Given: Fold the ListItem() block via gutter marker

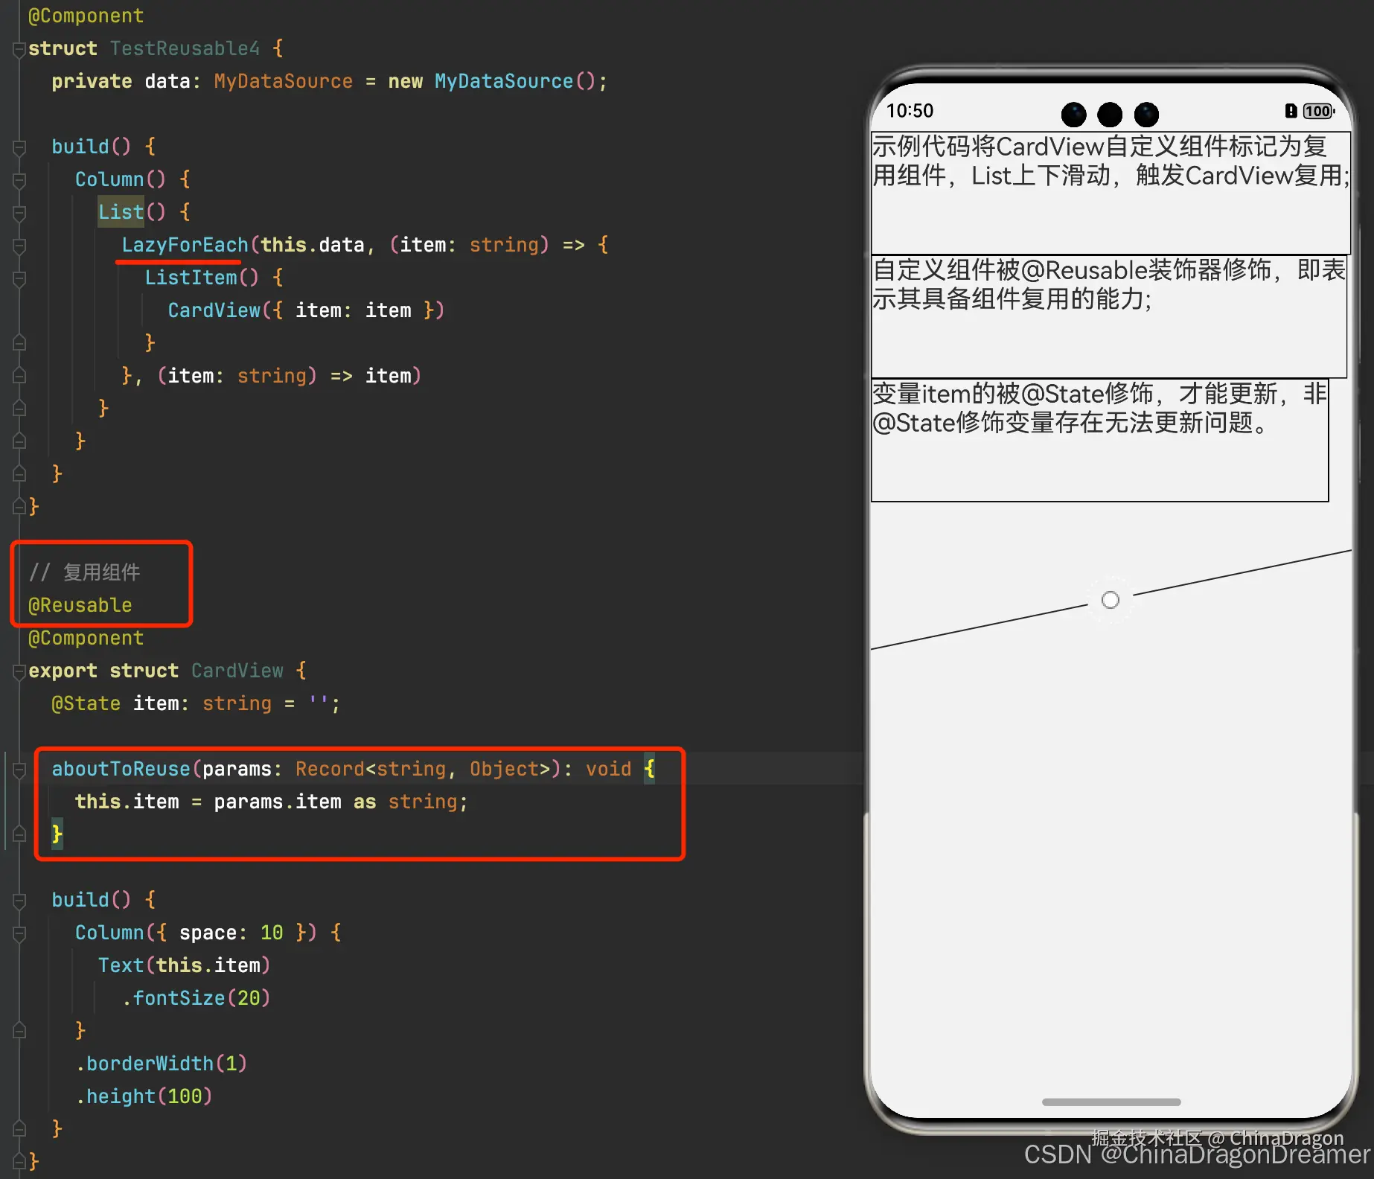Looking at the screenshot, I should tap(19, 278).
